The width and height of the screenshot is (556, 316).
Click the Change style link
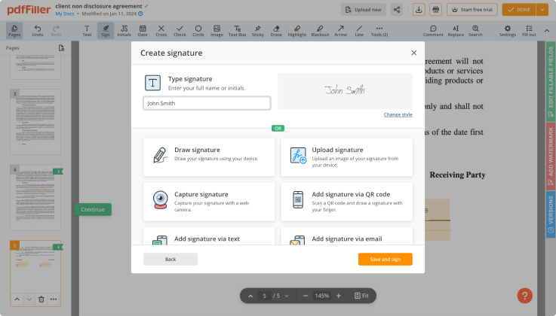tap(398, 114)
